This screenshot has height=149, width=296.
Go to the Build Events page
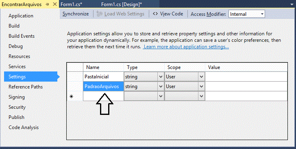coord(22,36)
